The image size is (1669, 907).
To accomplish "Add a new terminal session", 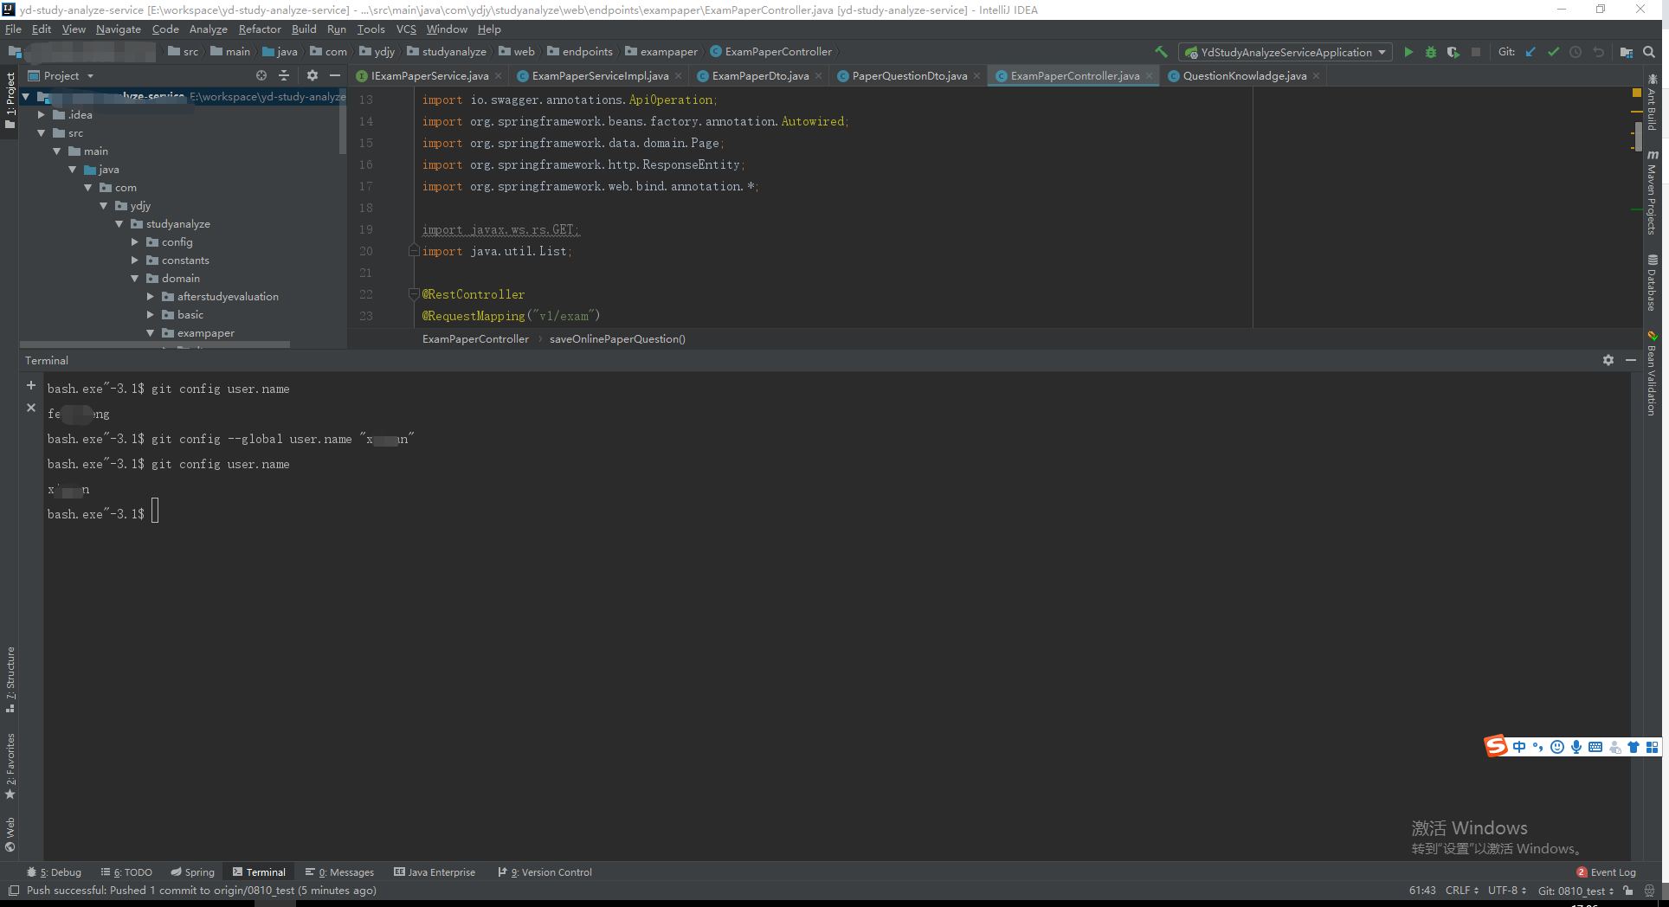I will coord(31,385).
